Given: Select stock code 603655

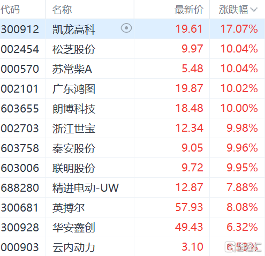Looking at the screenshot, I should pyautogui.click(x=20, y=109).
